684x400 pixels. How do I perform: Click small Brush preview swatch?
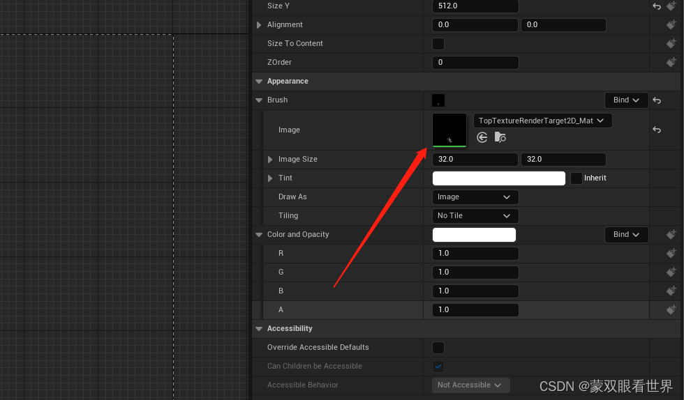438,100
